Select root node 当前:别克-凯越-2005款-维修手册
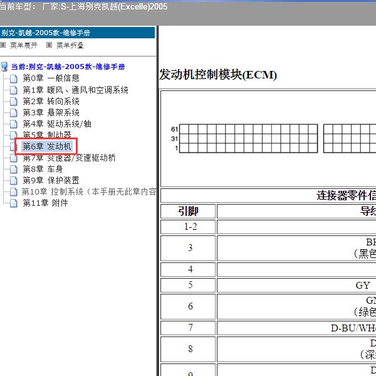 click(68, 67)
